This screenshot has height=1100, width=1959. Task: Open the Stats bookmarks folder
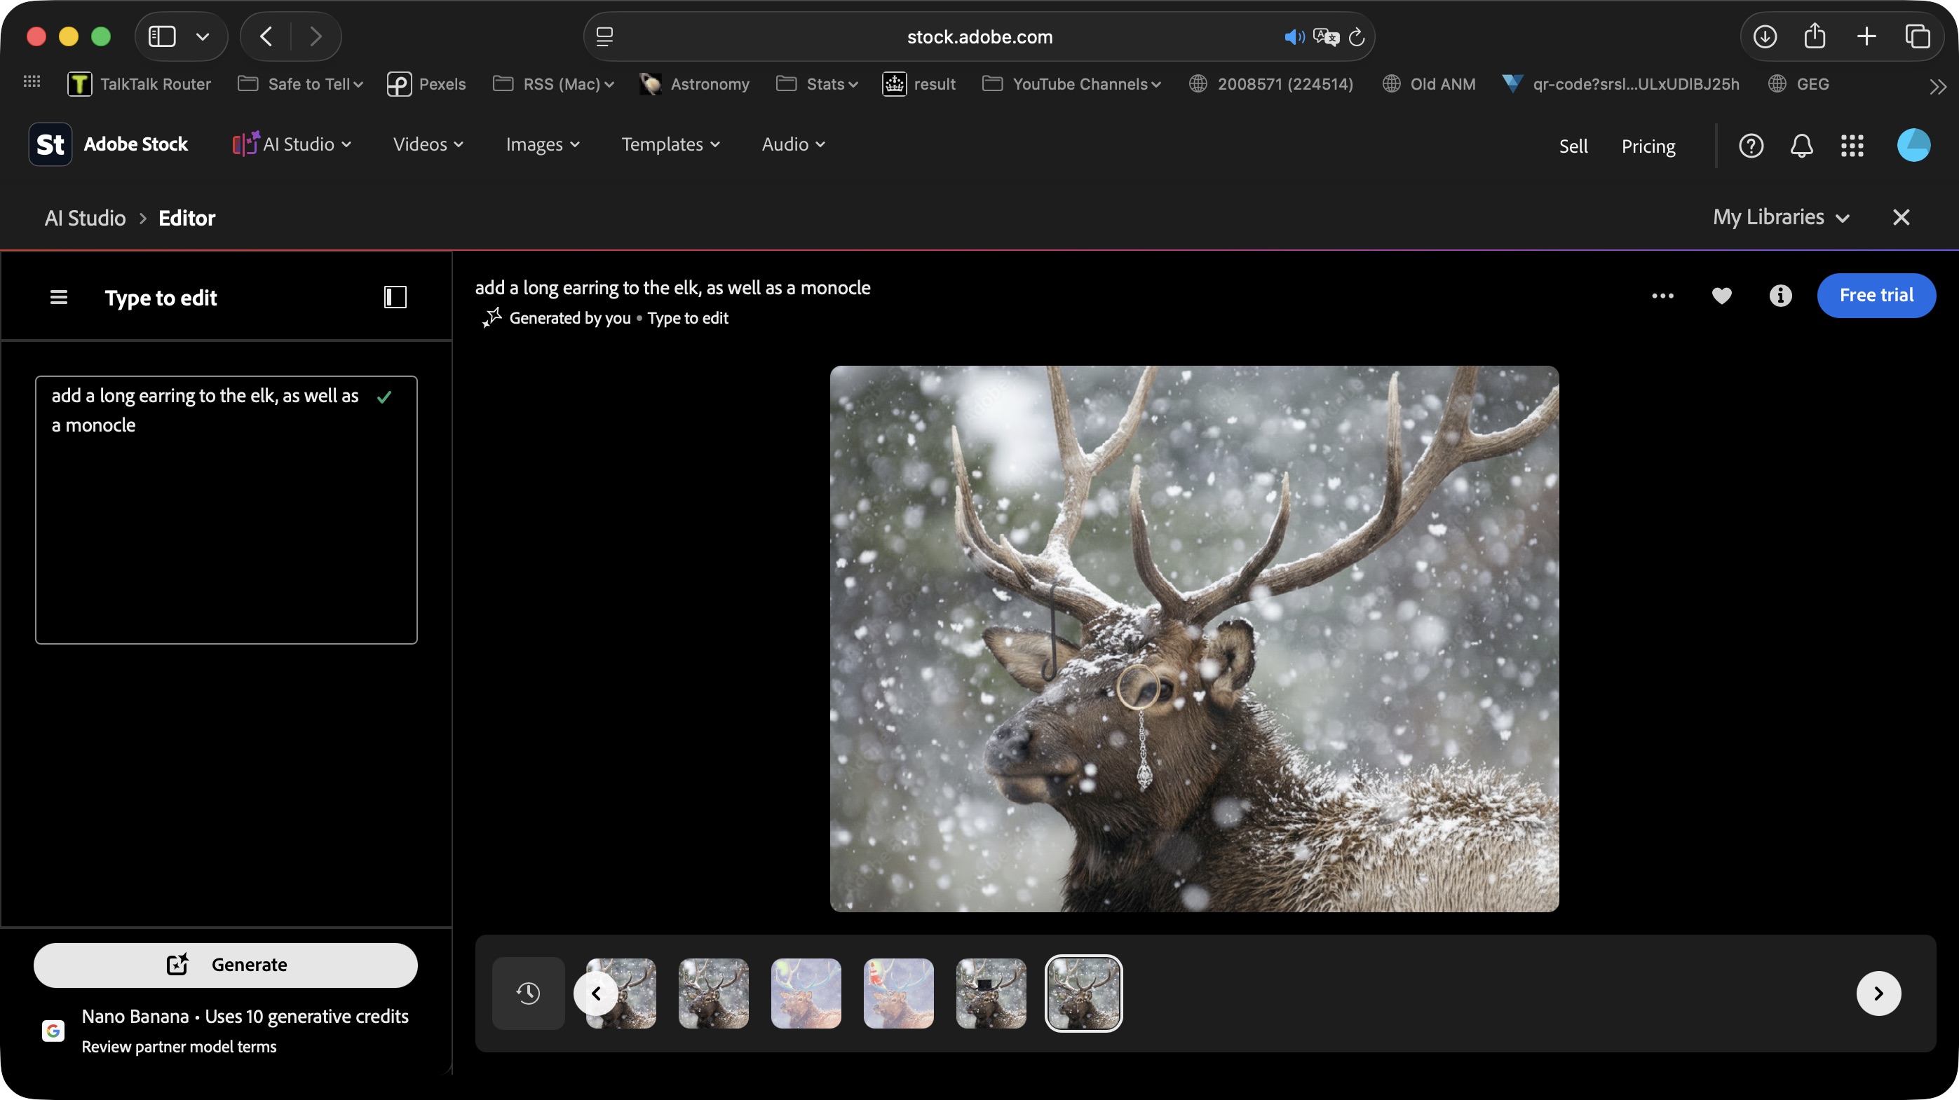818,84
